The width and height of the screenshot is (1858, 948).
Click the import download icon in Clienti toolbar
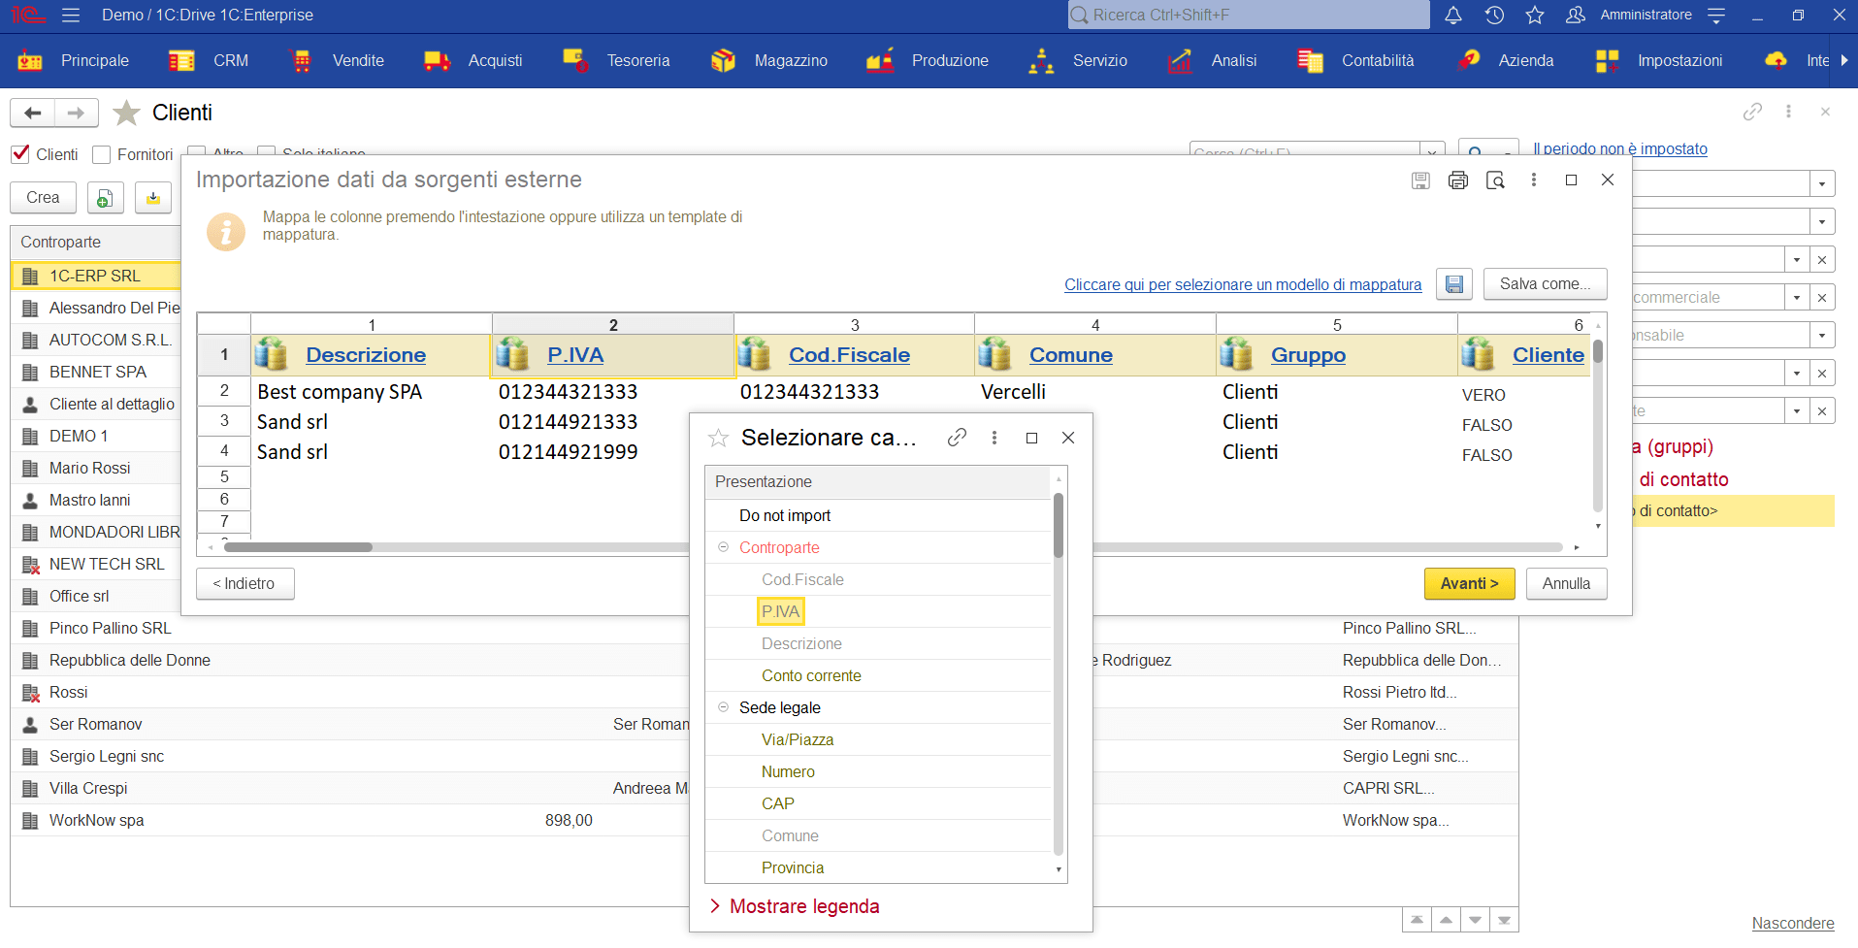[x=153, y=198]
